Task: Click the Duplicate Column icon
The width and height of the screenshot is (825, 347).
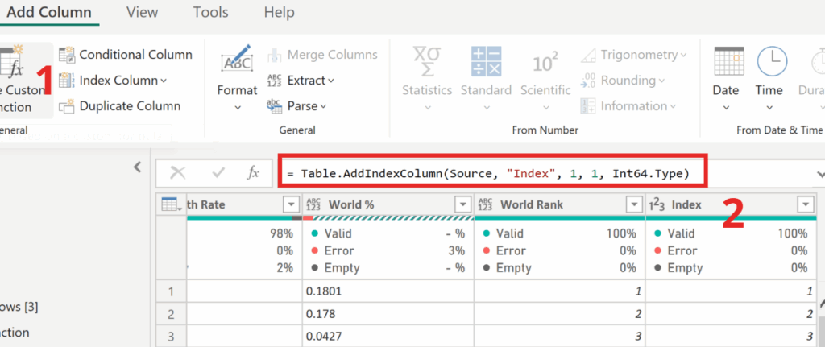Action: [67, 106]
